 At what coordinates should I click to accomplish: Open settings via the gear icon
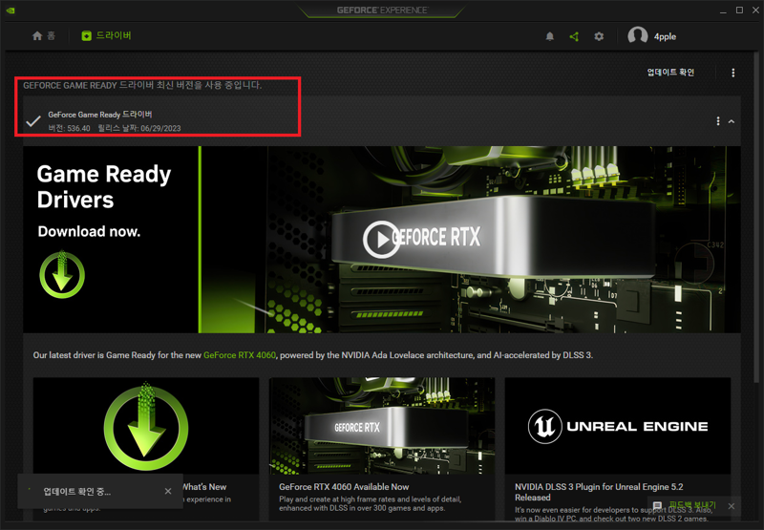[x=599, y=36]
